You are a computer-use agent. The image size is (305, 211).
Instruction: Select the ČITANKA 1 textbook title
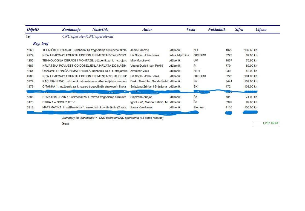84,87
